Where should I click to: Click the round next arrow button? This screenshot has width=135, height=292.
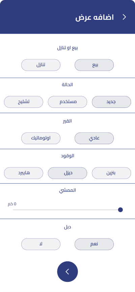[67, 271]
